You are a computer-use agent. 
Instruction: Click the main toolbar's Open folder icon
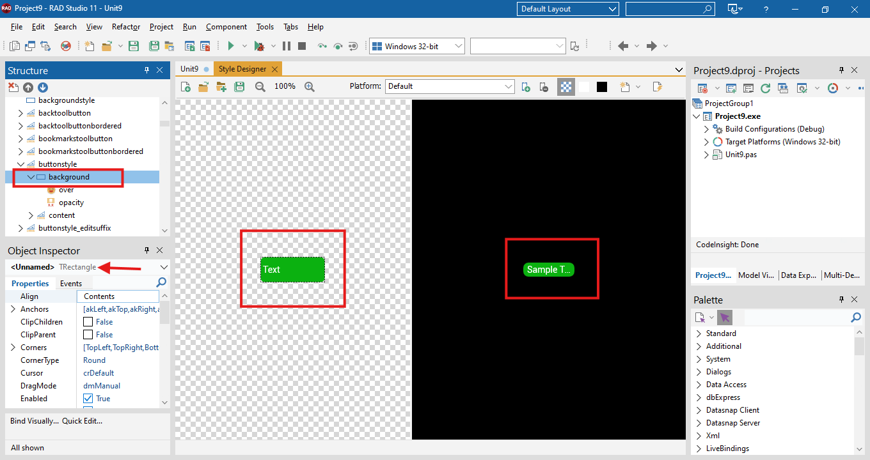click(106, 46)
